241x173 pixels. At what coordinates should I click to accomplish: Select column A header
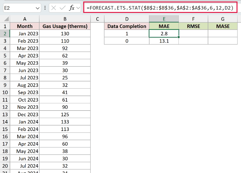click(x=24, y=19)
